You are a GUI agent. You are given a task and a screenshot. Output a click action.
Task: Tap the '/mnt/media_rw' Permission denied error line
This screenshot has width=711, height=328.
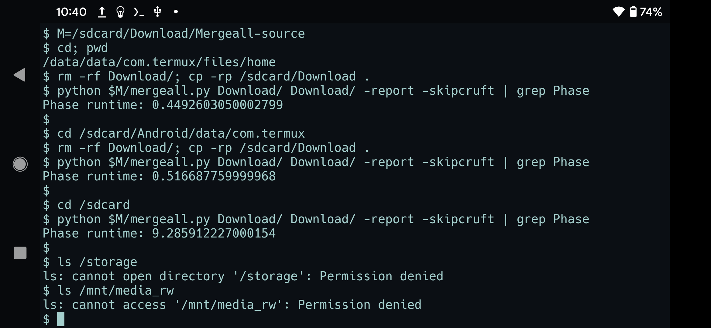coord(232,305)
